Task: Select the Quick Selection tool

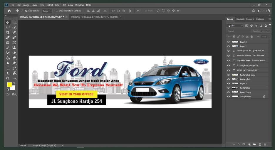Action: click(14, 27)
